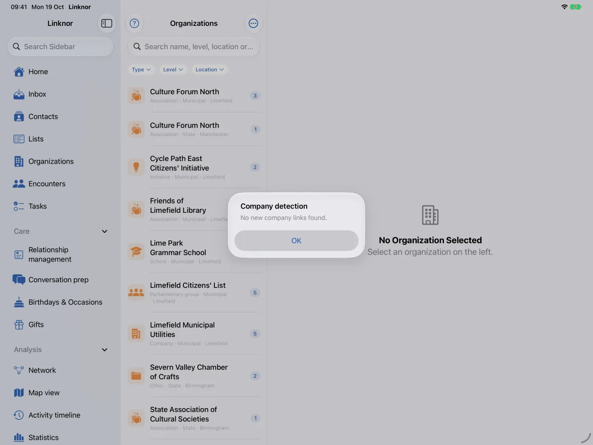The image size is (593, 445).
Task: Open Birthdays & Occasions
Action: pyautogui.click(x=61, y=302)
